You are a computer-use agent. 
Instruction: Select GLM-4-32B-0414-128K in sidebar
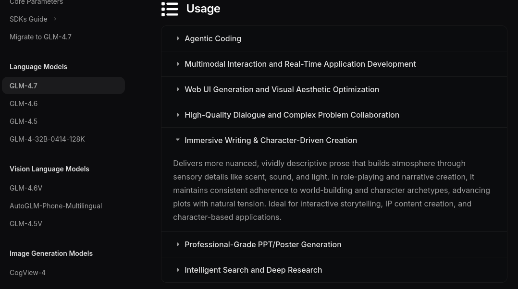47,139
